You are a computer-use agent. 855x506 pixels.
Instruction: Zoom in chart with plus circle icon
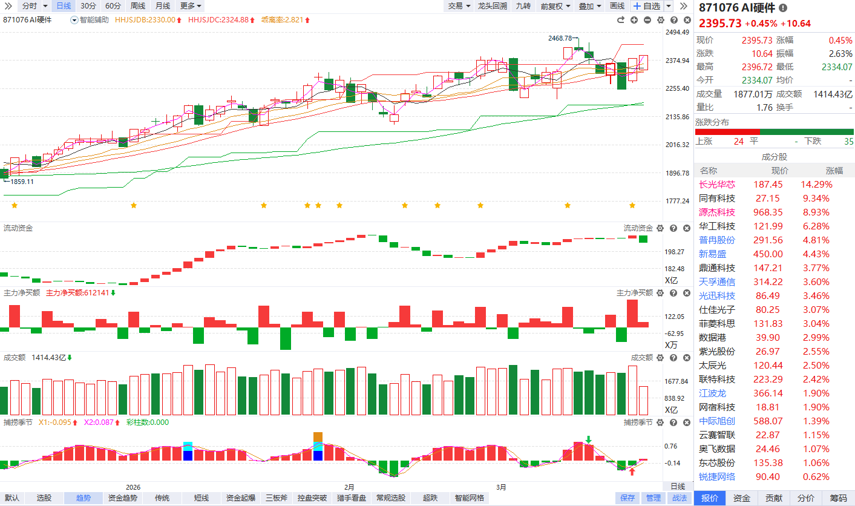click(634, 20)
